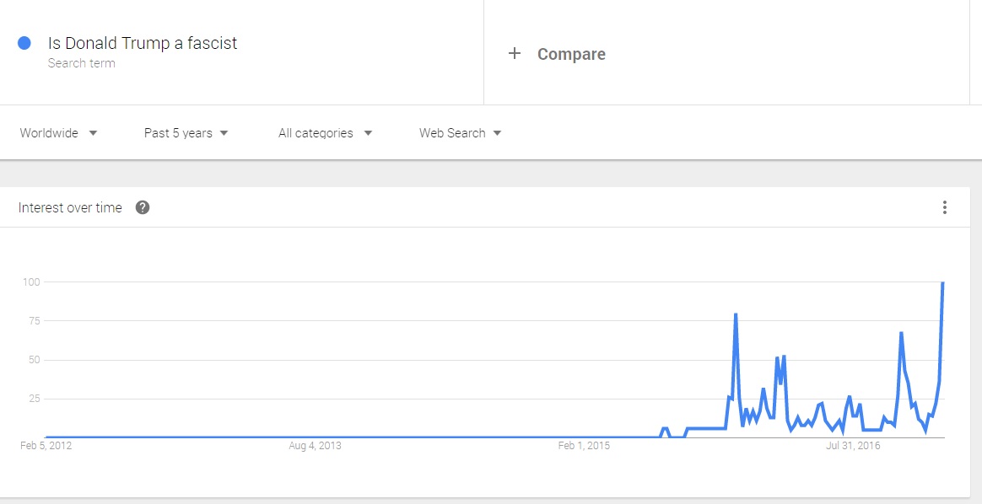Expand the Past 5 years dropdown
This screenshot has height=504, width=982.
pos(186,133)
